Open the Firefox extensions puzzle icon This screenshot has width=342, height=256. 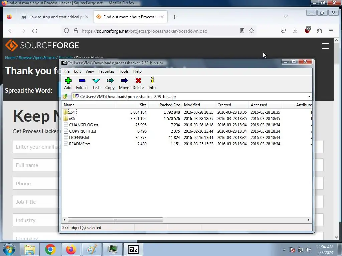coord(320,31)
